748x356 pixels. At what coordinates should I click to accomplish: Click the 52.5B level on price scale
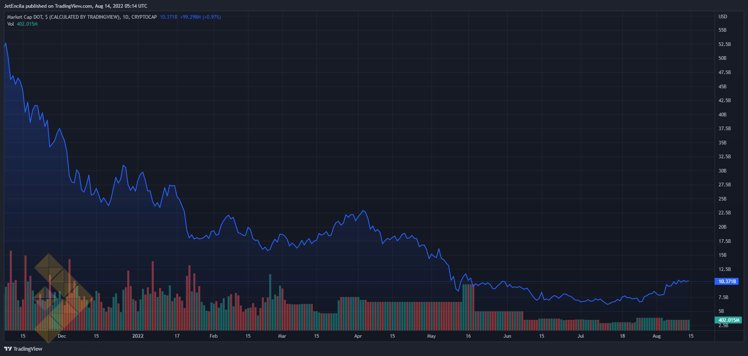724,44
